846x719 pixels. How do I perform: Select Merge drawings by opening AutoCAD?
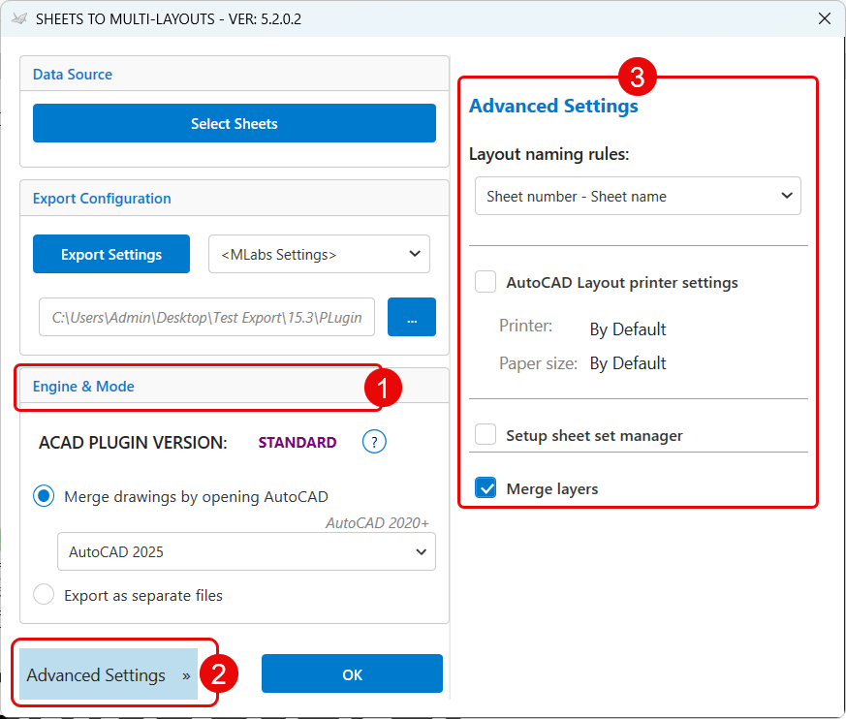coord(44,496)
